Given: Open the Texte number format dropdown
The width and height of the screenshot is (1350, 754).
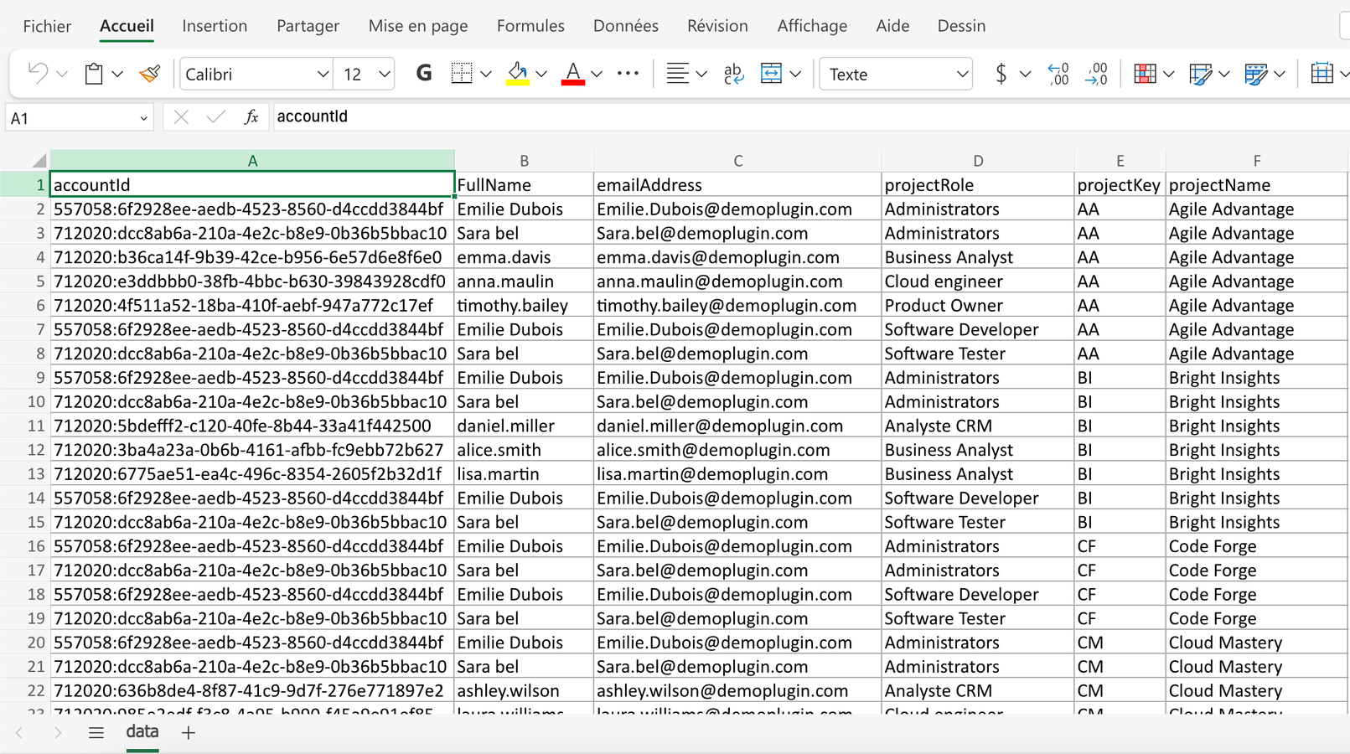Looking at the screenshot, I should point(896,75).
